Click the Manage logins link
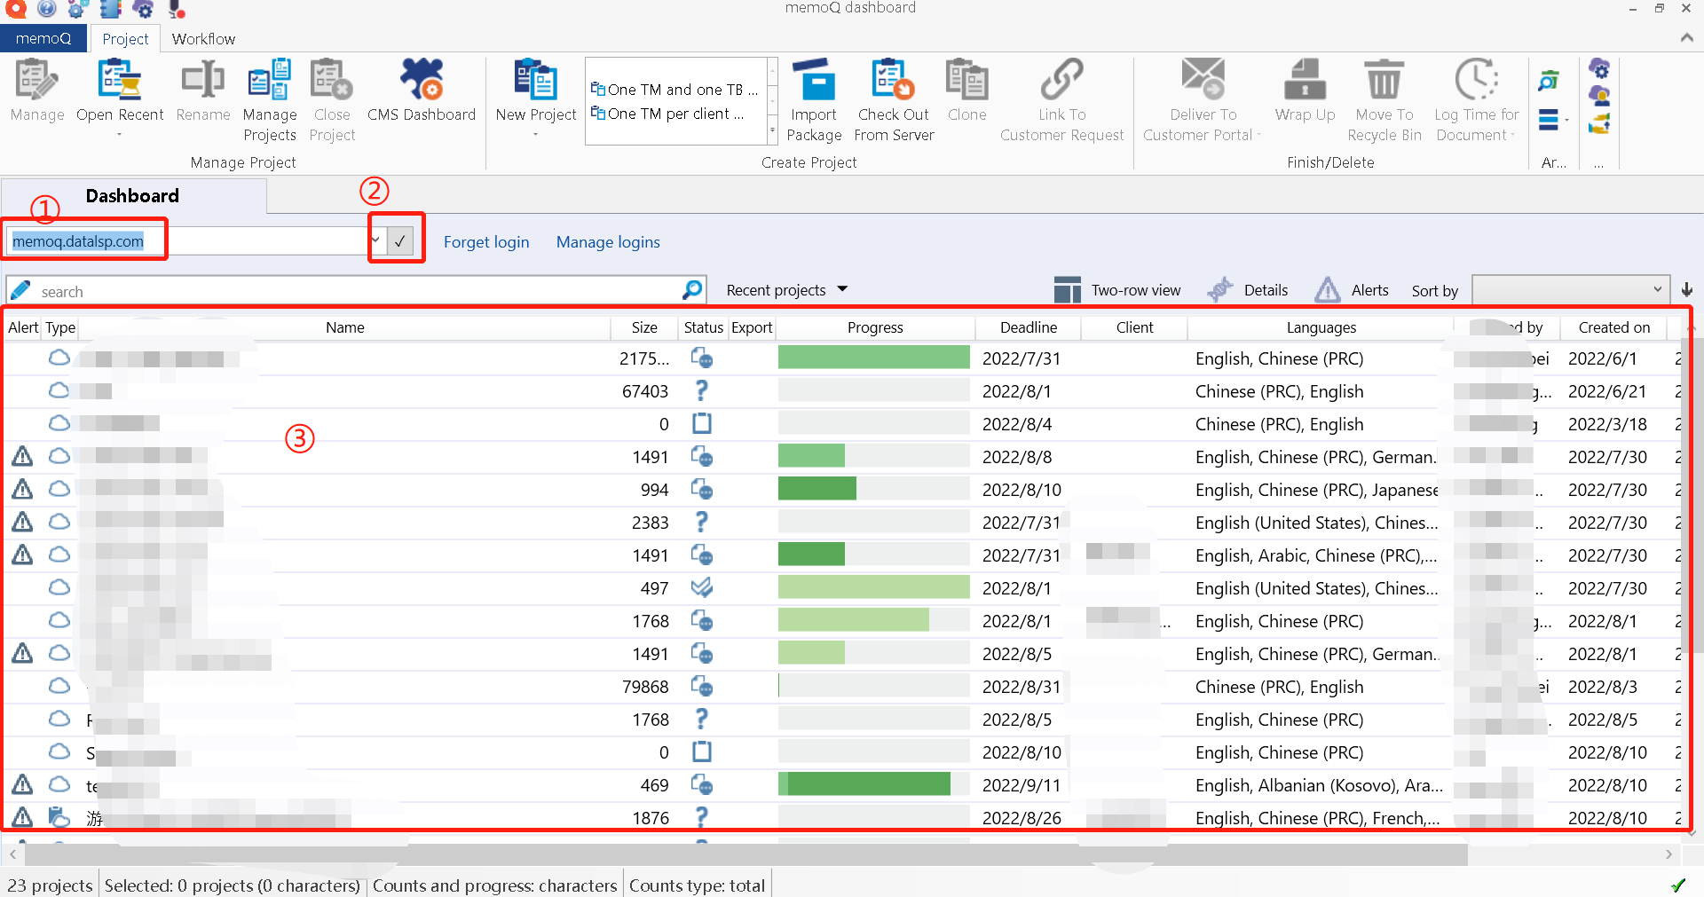Screen dimensions: 1704x897 pyautogui.click(x=608, y=242)
